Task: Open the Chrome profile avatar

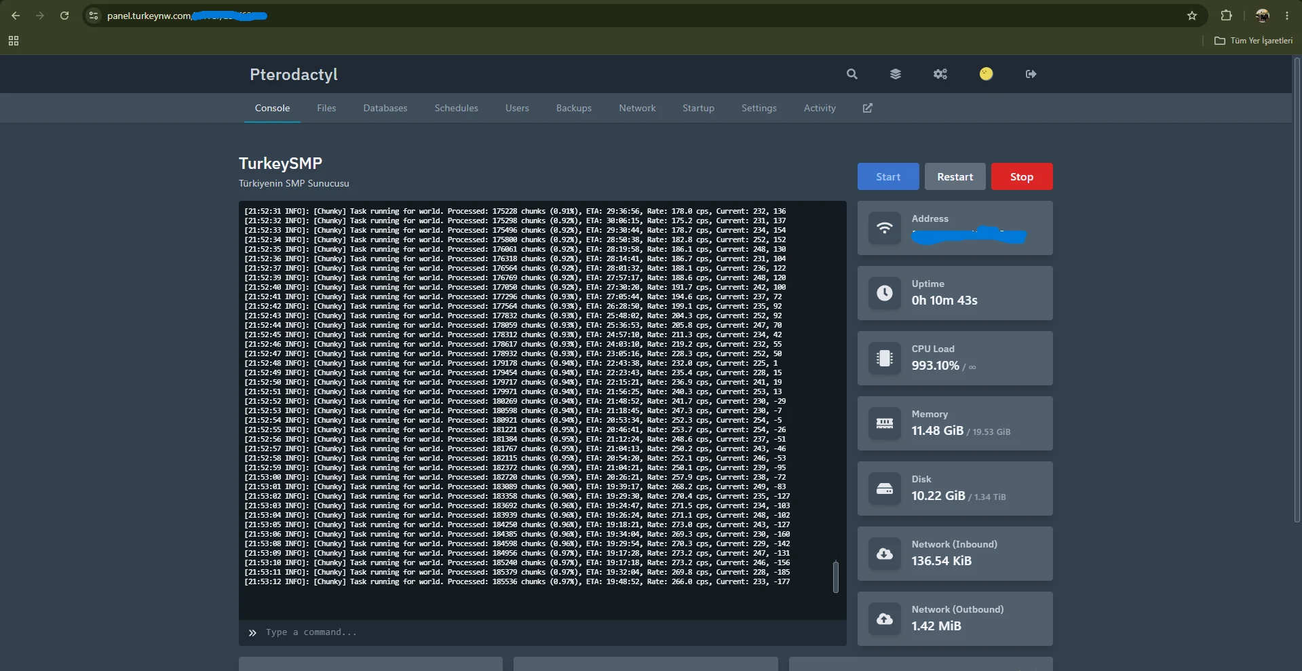Action: click(1263, 16)
